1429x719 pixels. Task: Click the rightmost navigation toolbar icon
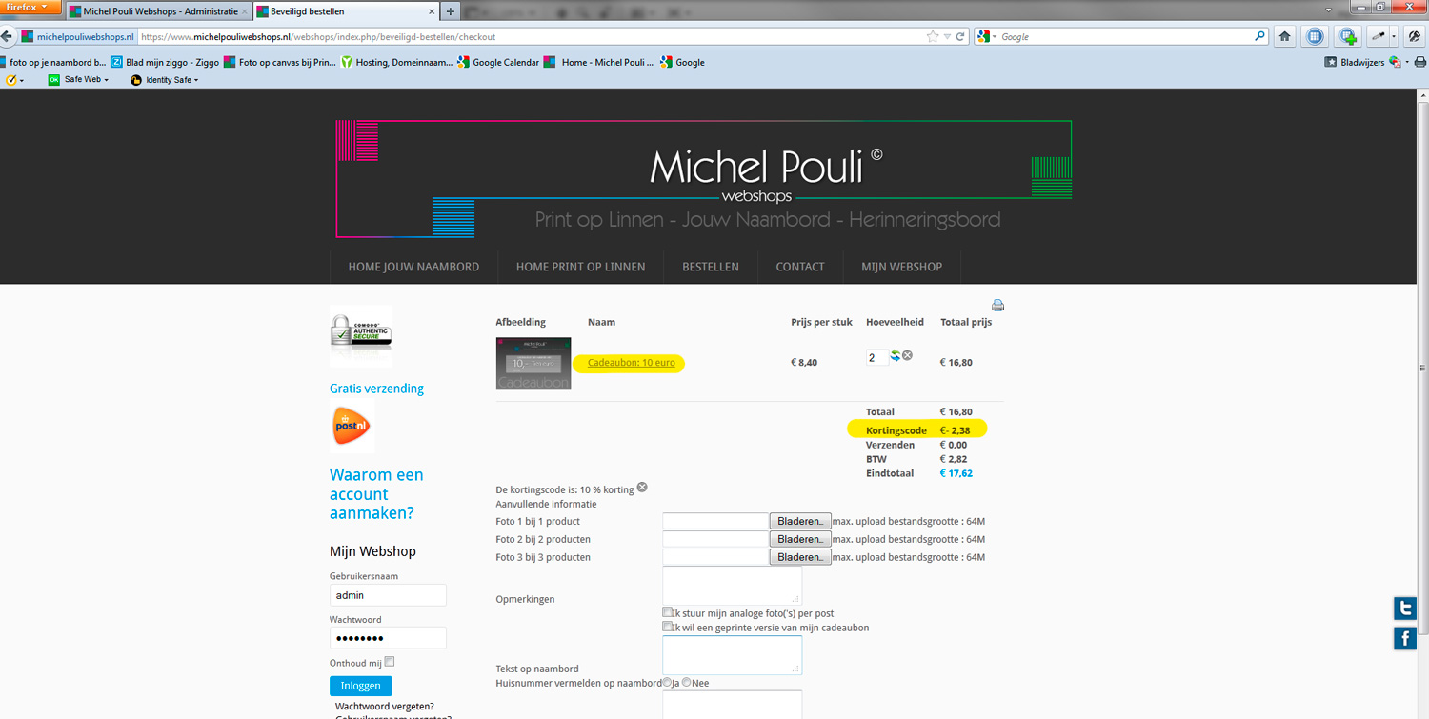click(x=1415, y=36)
